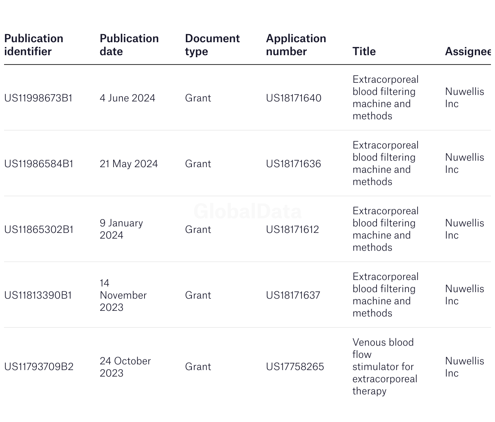Open publication US11986584B1

coord(39,164)
